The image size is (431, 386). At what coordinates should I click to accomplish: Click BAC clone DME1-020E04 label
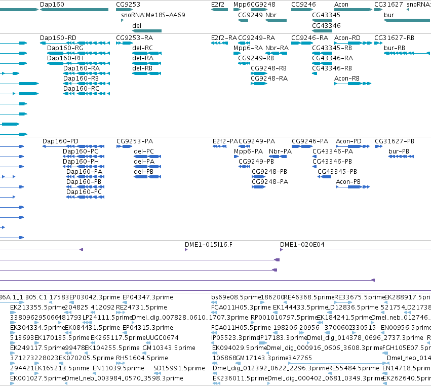302,244
